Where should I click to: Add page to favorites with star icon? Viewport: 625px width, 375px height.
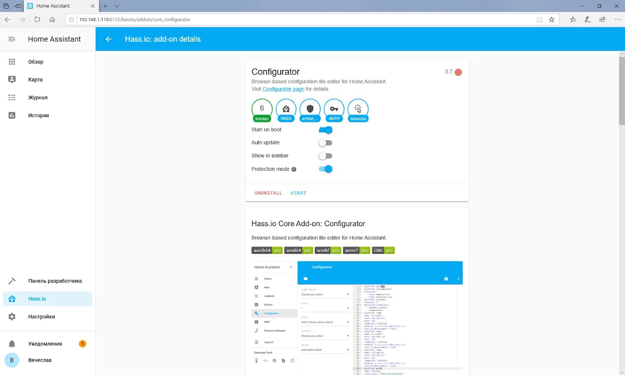tap(552, 20)
